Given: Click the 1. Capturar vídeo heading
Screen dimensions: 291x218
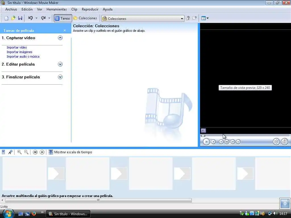Looking at the screenshot, I should click(x=18, y=38).
